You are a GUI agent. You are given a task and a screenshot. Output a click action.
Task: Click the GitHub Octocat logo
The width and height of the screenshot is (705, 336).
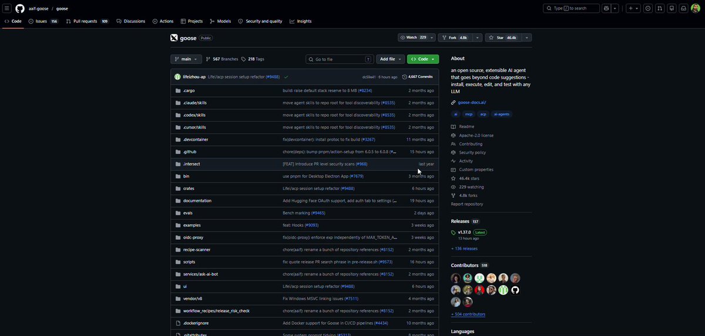pyautogui.click(x=20, y=8)
